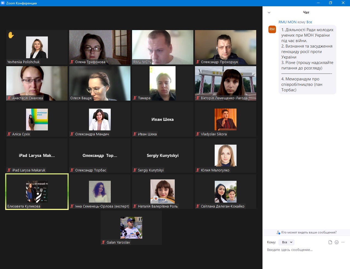Viewport: 350px width, 269px height.
Task: Click muted mic icon on Galan Yaroslav
Action: (x=103, y=242)
